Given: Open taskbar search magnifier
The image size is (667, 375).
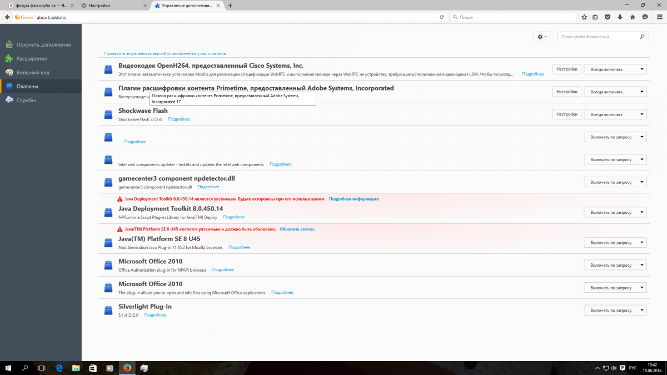Looking at the screenshot, I should (x=25, y=368).
